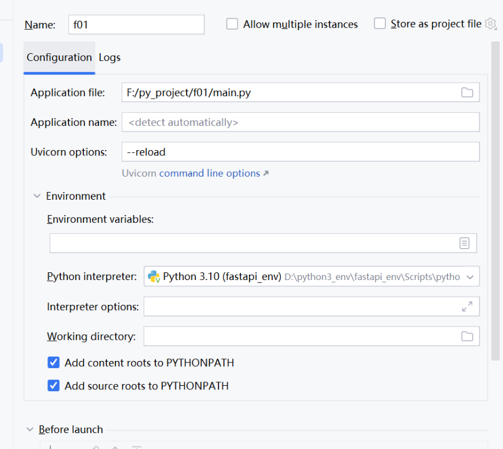The image size is (503, 449).
Task: Uncheck Add content roots to PYTHONPATH
Action: pos(54,362)
